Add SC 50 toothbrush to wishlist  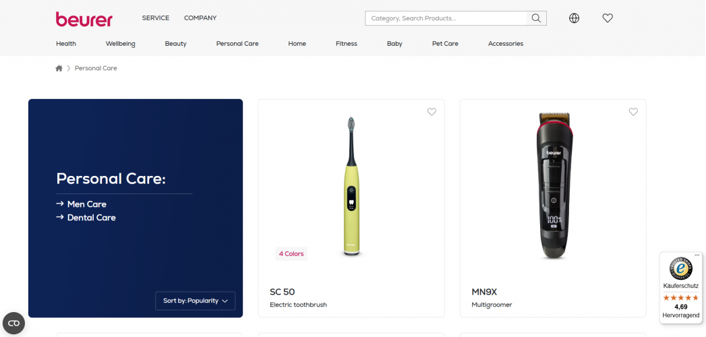[432, 112]
